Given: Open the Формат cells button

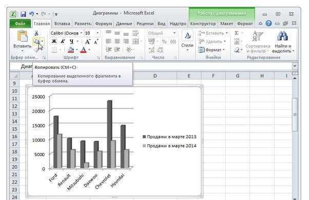Looking at the screenshot, I should [x=211, y=50].
